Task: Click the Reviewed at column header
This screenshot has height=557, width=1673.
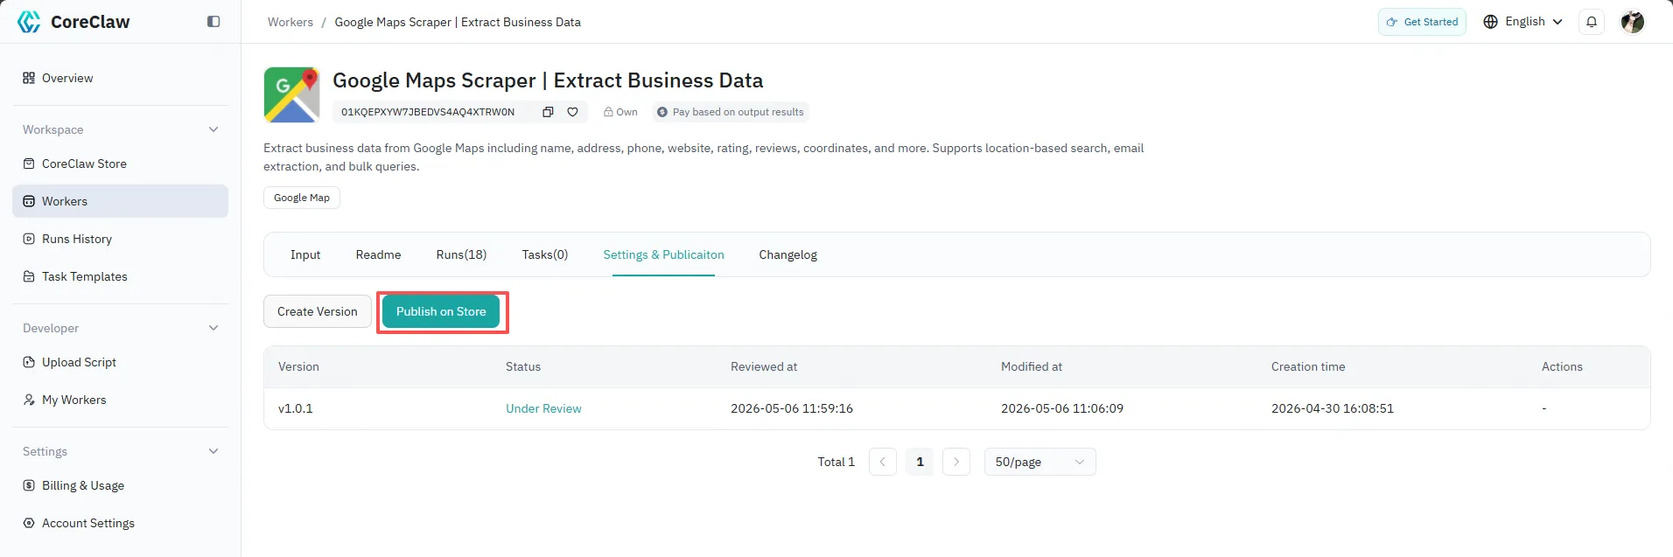Action: 764,366
